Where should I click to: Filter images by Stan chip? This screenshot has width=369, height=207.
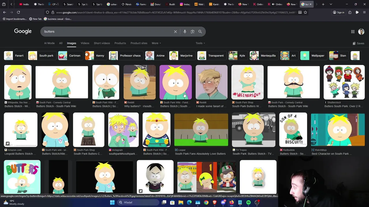point(339,55)
